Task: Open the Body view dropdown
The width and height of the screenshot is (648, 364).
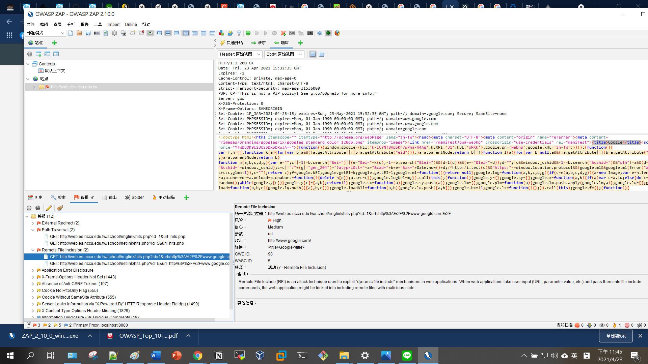Action: (x=284, y=54)
